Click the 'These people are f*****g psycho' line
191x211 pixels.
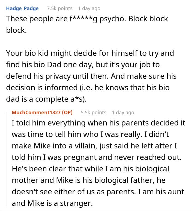[87, 19]
